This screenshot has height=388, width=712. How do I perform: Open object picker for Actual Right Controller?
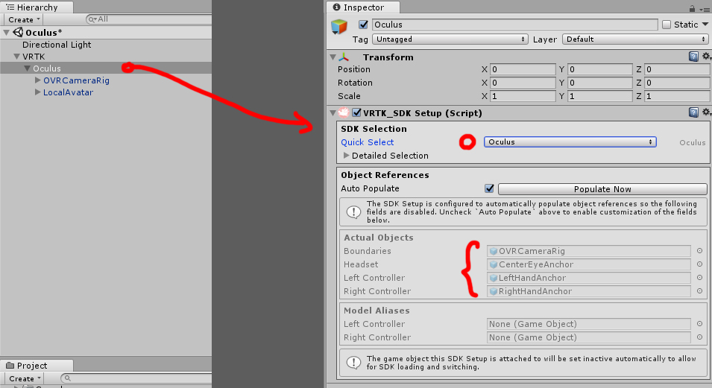[x=700, y=291]
